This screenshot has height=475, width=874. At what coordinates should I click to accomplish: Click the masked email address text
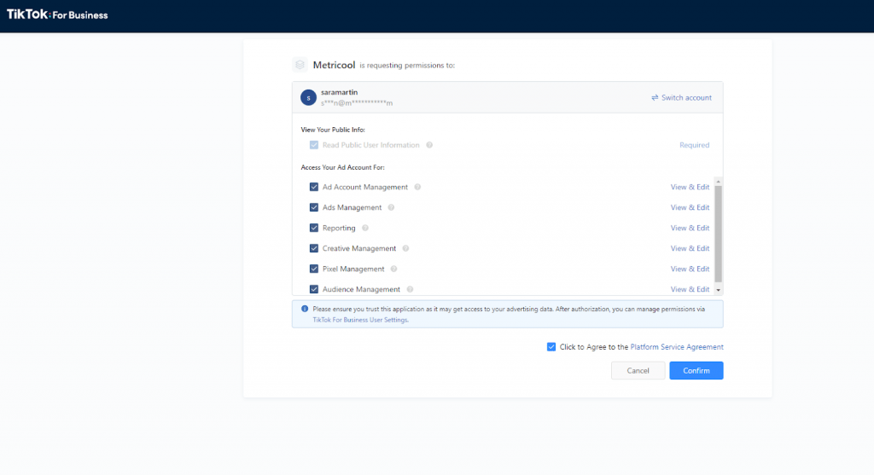(357, 103)
